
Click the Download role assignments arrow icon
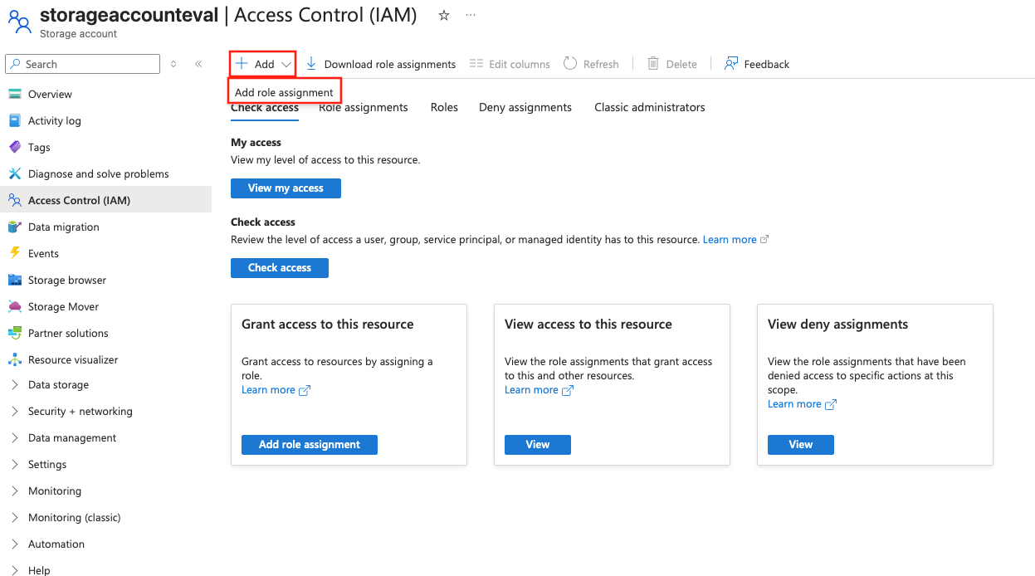(311, 64)
